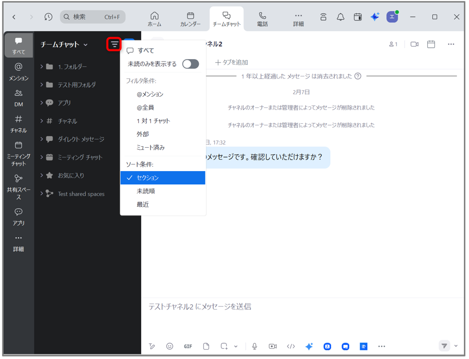
Task: Open the calendar schedule icon in title bar
Action: point(357,17)
